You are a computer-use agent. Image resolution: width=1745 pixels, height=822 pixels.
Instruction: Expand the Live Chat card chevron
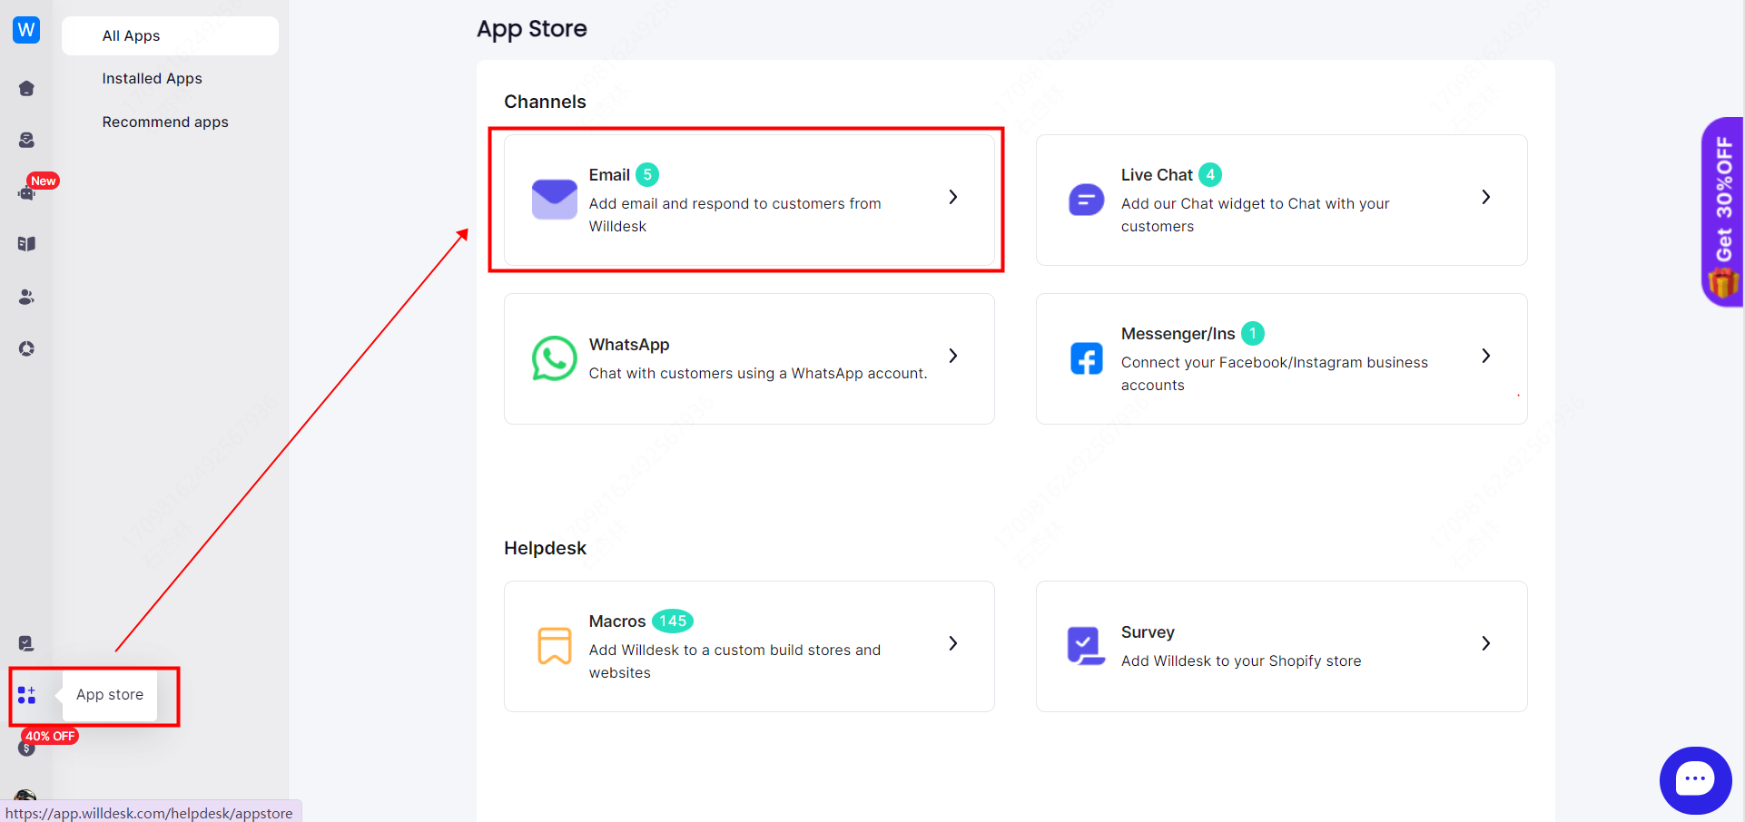[x=1485, y=197]
